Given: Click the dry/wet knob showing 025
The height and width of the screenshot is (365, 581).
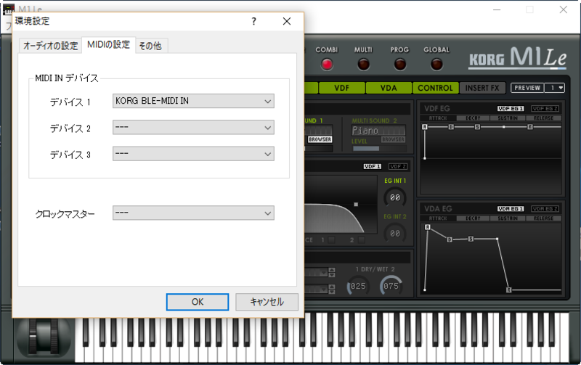Looking at the screenshot, I should 358,286.
